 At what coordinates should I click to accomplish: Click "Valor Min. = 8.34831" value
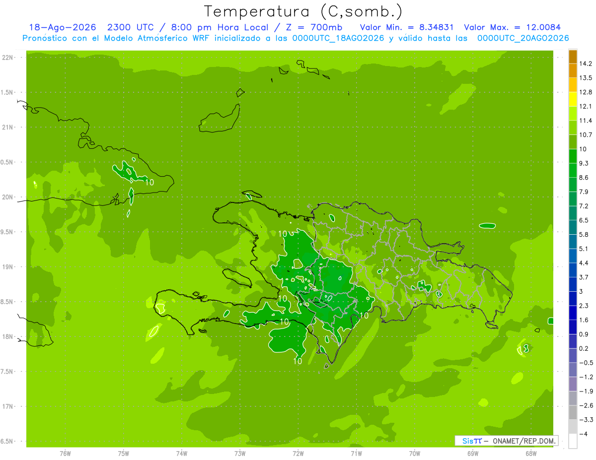(x=407, y=27)
